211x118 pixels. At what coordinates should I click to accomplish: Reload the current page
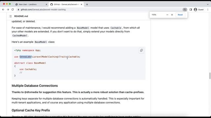[x=13, y=10]
